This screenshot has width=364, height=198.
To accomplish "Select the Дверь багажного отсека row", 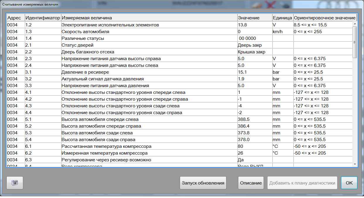I will (179, 52).
